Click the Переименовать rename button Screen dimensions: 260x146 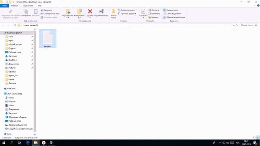point(101,13)
